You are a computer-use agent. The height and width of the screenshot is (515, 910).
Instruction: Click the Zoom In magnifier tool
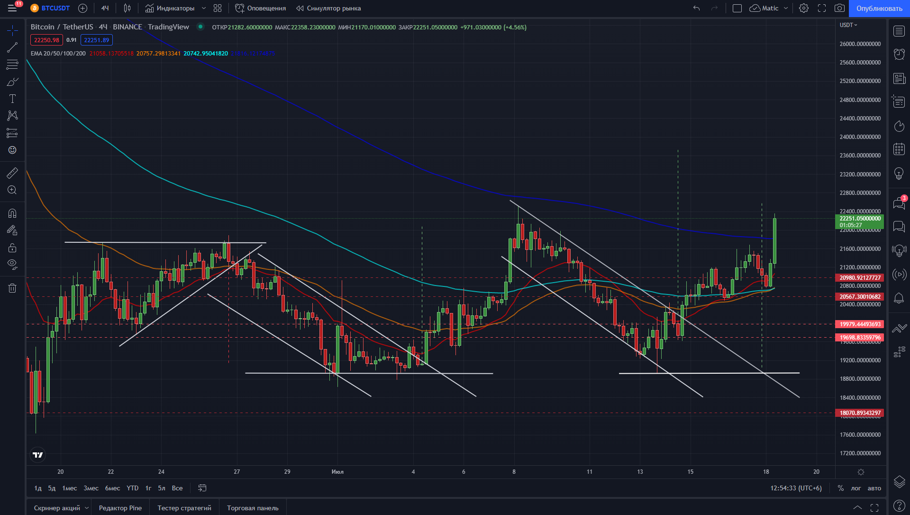pos(12,190)
